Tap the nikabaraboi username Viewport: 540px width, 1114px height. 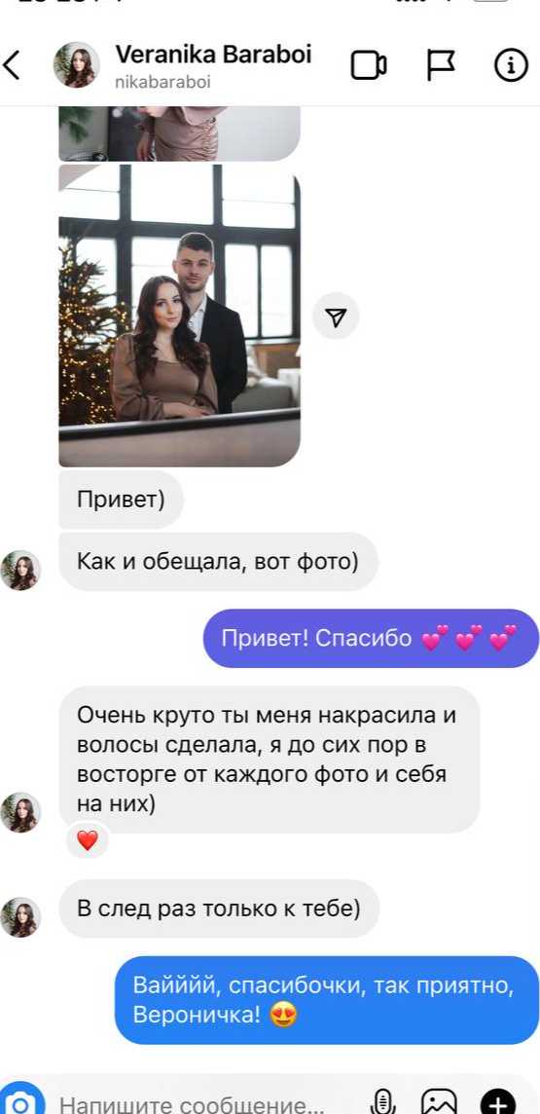pos(162,81)
